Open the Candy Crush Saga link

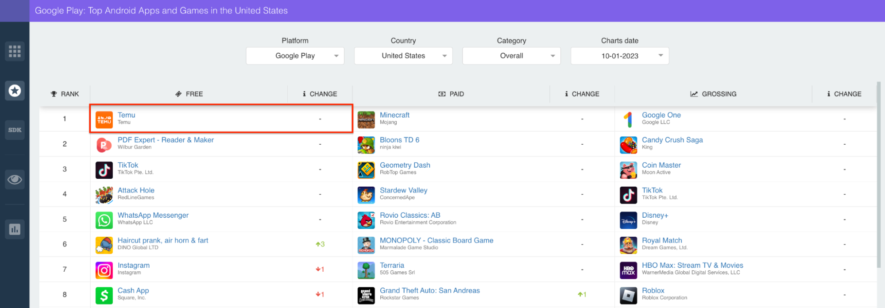tap(672, 140)
